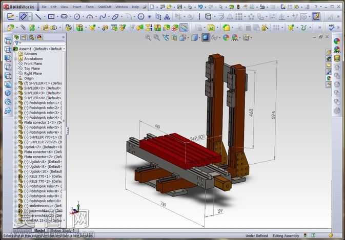Screen dimensions: 345x240
Task: Activate the Smart Dimension tool
Action: coord(23,16)
